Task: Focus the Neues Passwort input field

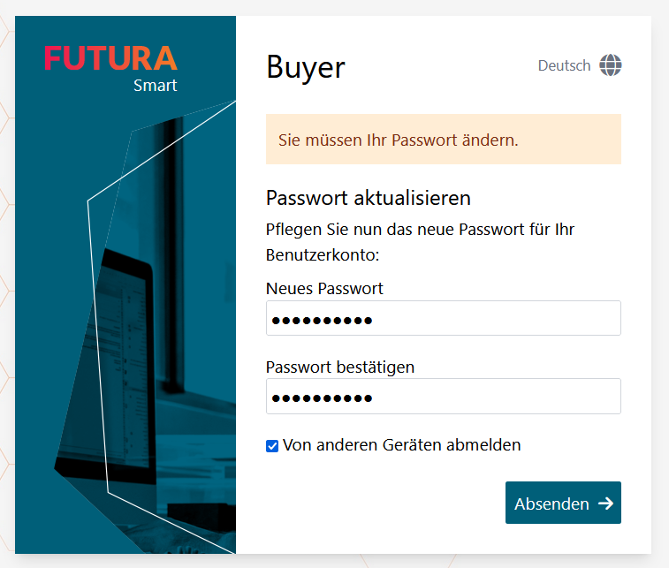Action: click(443, 319)
